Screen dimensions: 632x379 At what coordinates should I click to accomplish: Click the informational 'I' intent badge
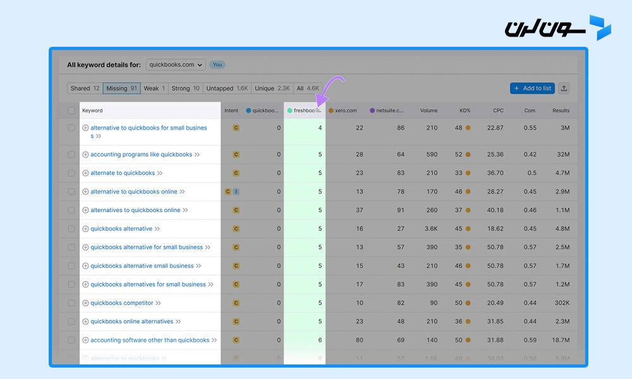tap(236, 192)
